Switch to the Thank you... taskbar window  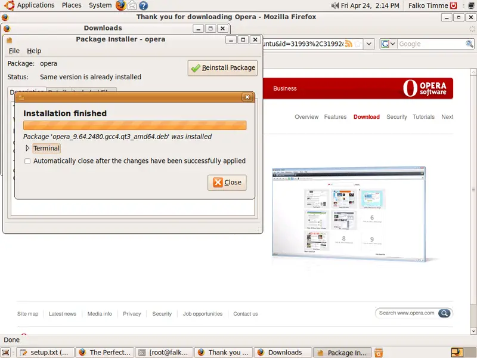pyautogui.click(x=223, y=353)
